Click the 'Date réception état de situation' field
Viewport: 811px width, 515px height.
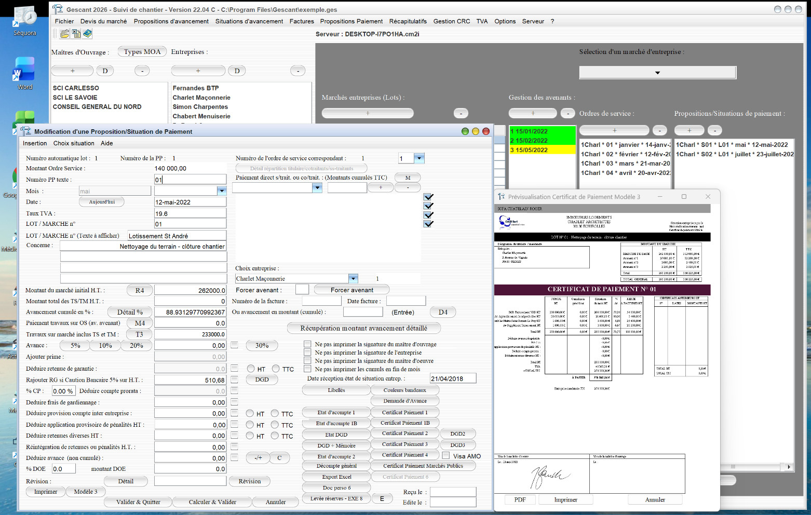453,378
